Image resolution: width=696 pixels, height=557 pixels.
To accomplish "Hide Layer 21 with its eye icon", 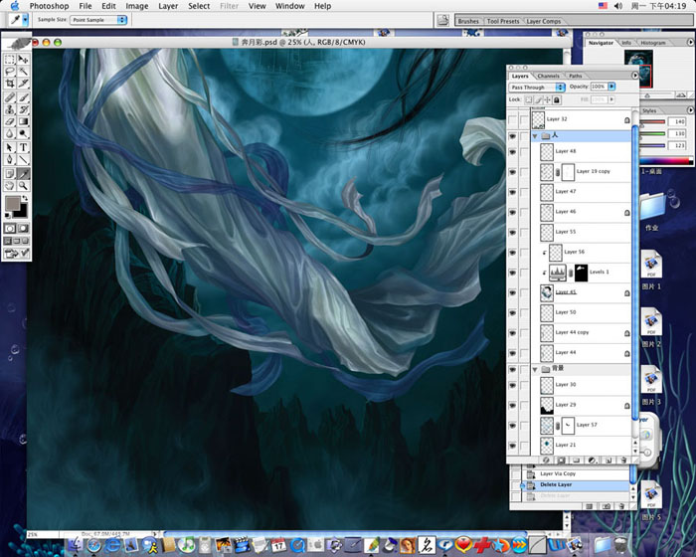I will point(513,445).
